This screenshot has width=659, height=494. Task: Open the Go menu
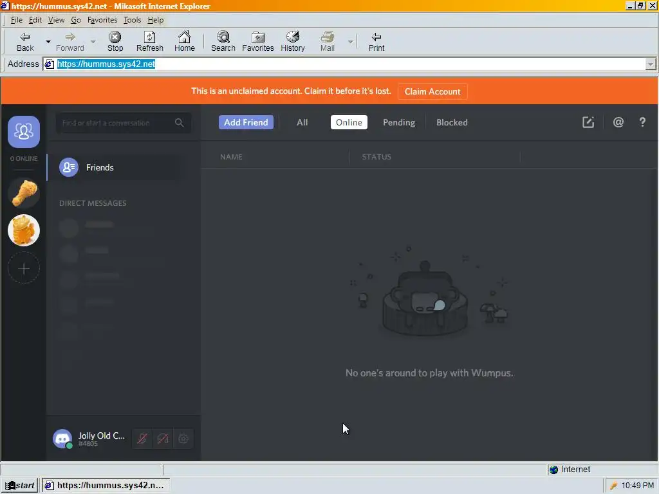76,20
